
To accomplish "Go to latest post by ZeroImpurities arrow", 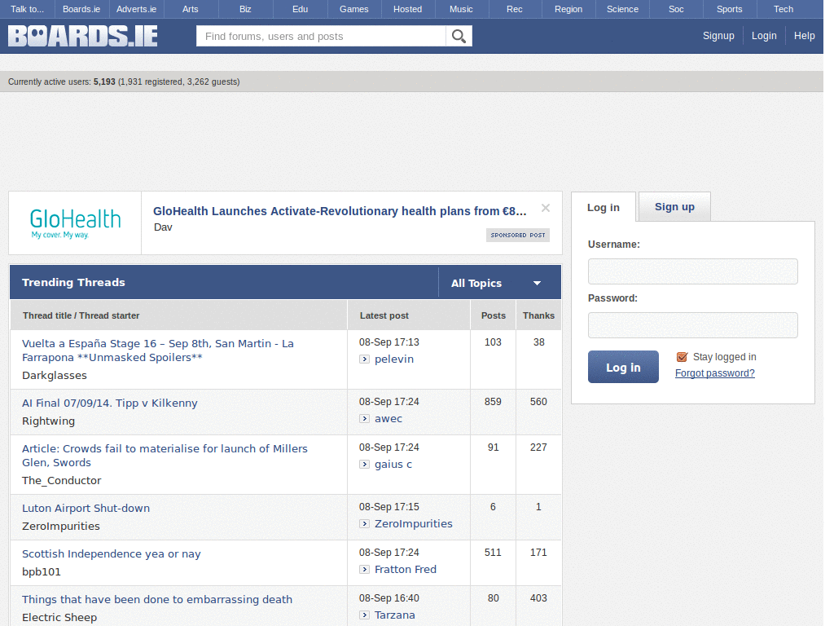I will tap(364, 524).
